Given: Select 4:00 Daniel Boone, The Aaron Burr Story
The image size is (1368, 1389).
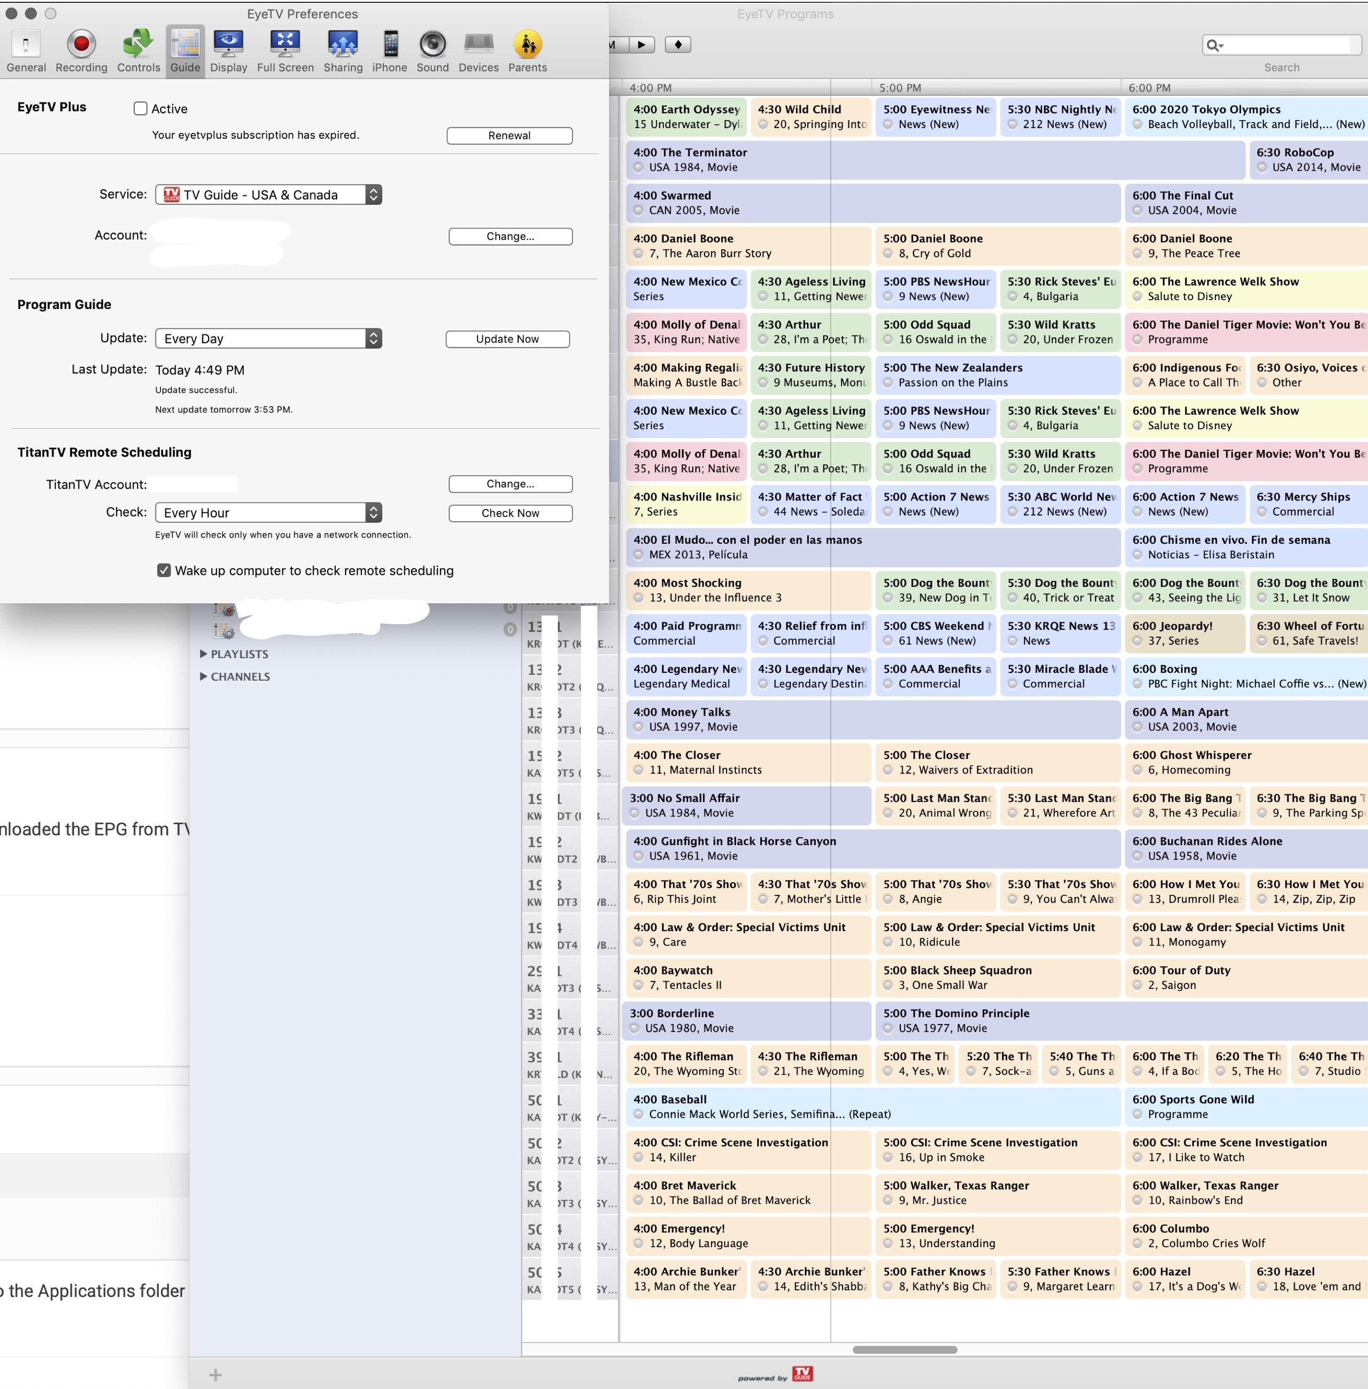Looking at the screenshot, I should pyautogui.click(x=748, y=247).
